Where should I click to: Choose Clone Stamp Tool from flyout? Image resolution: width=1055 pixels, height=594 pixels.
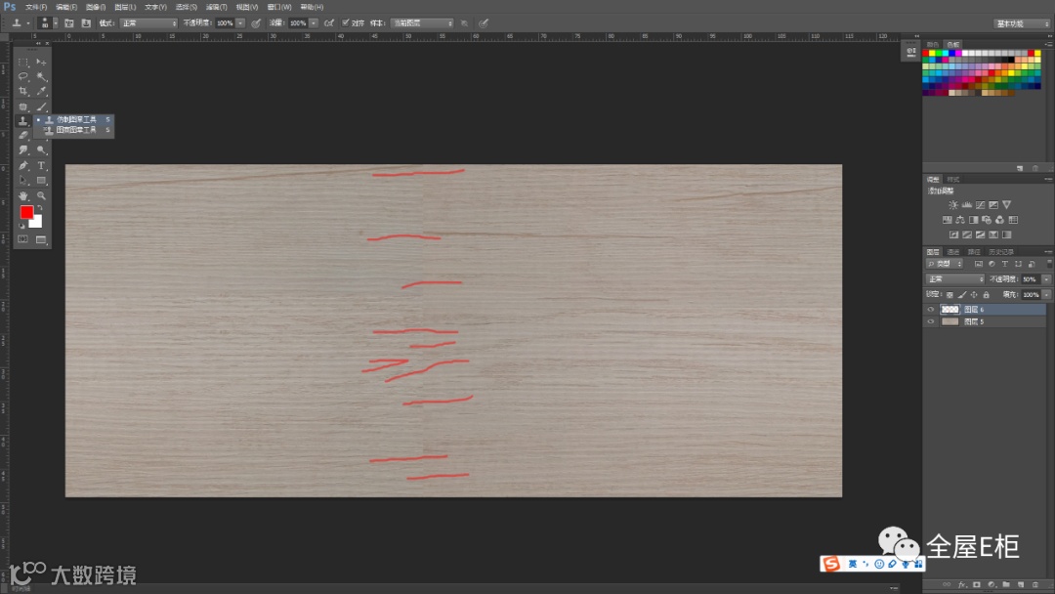74,119
